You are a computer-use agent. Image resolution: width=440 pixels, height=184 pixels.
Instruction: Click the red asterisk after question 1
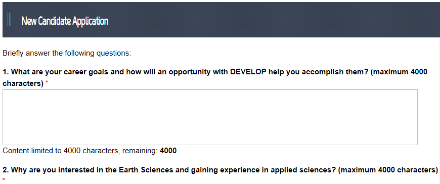[x=47, y=83]
